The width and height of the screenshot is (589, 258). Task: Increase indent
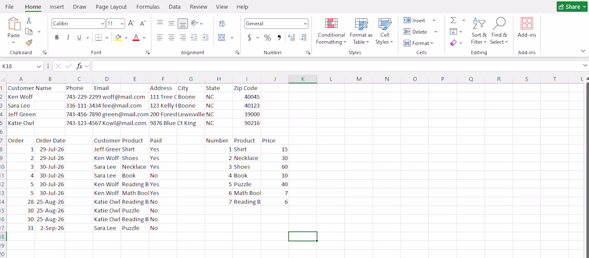206,37
